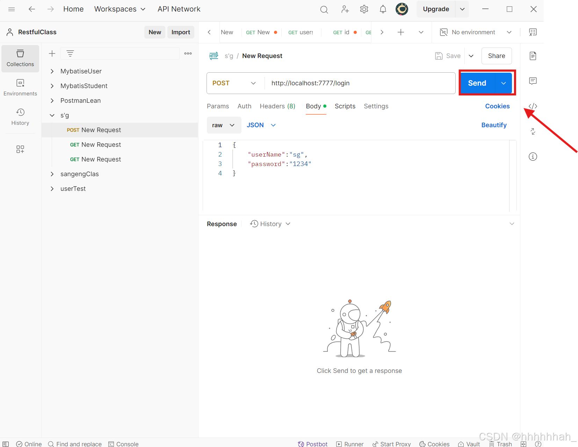Switch to the Auth tab
578x447 pixels.
[245, 106]
